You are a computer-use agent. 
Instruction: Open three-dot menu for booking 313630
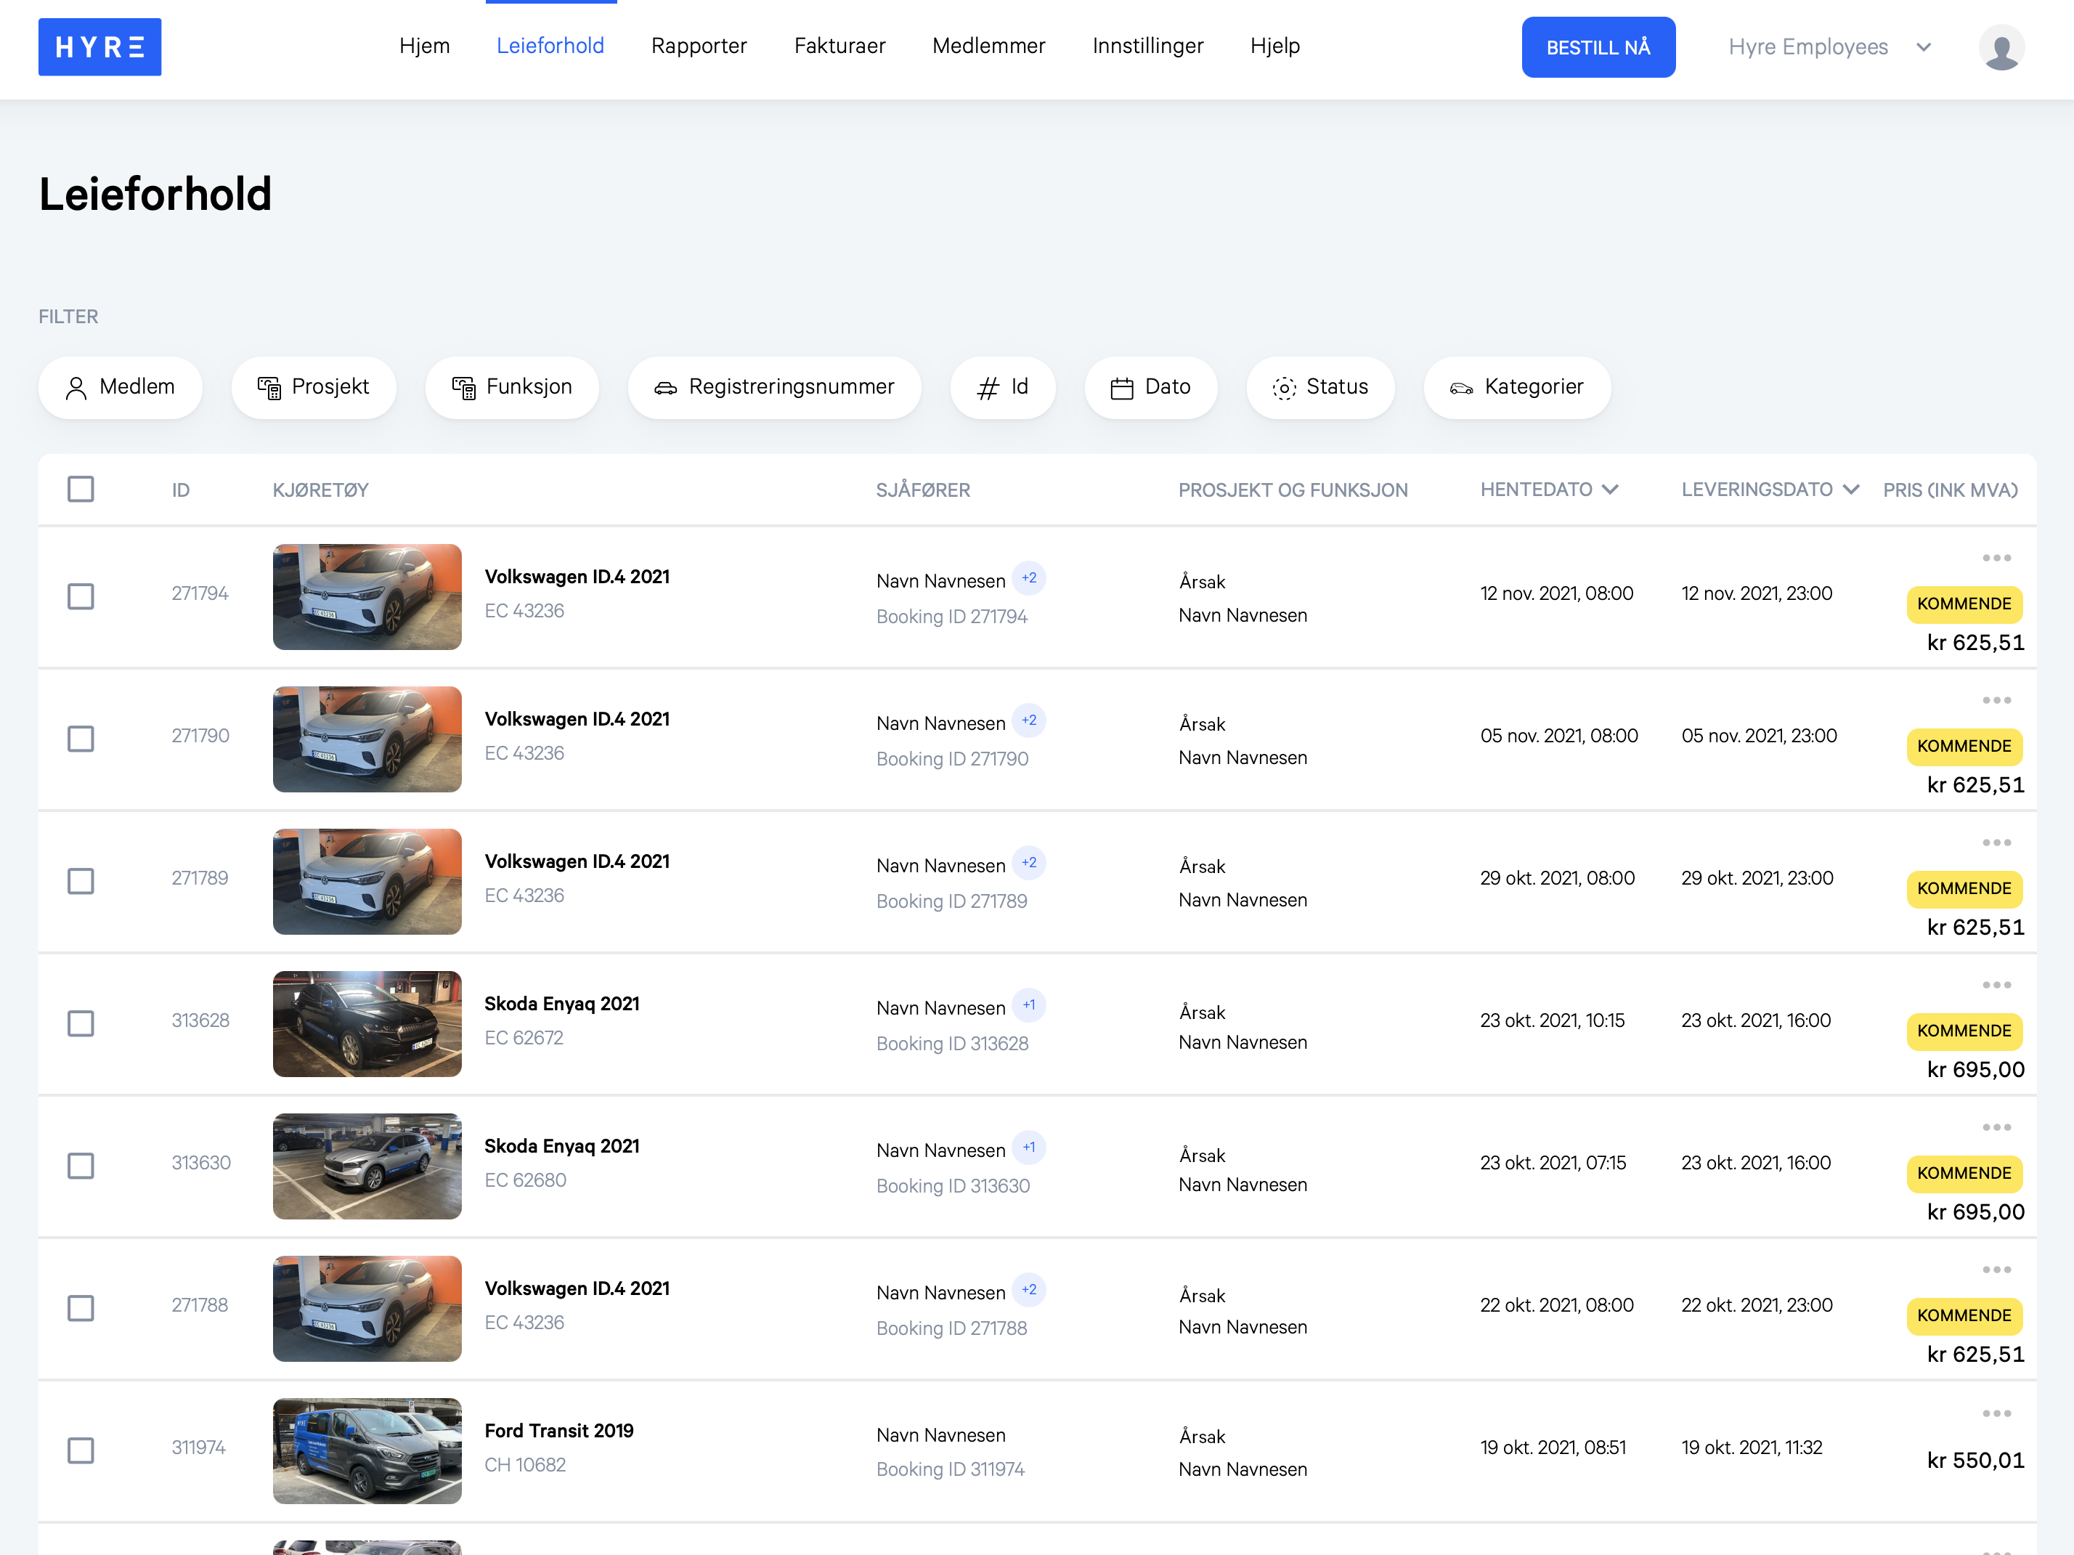(1996, 1128)
